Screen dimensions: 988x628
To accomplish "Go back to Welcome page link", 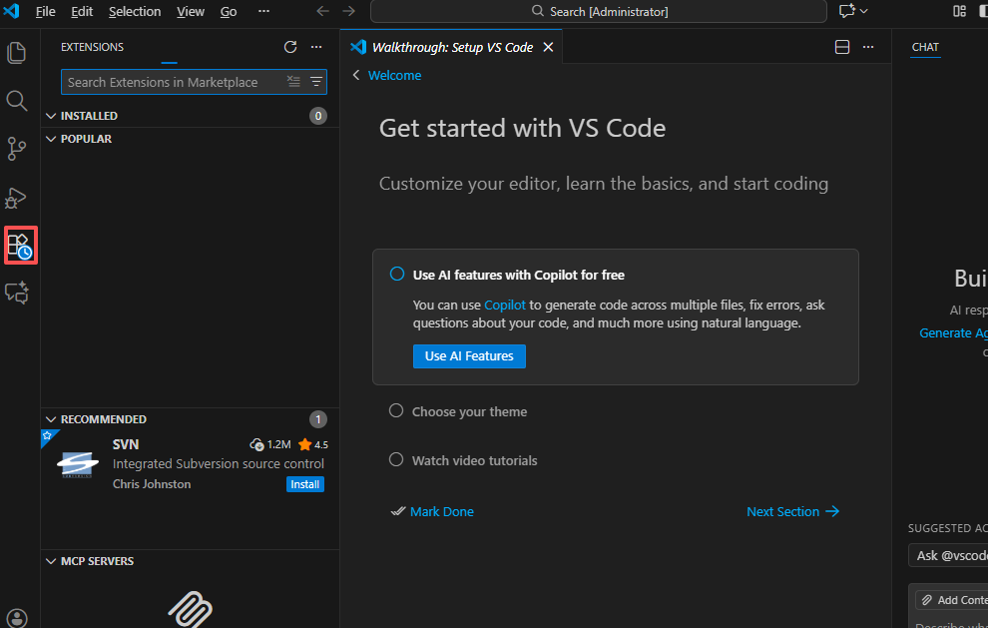I will point(394,76).
